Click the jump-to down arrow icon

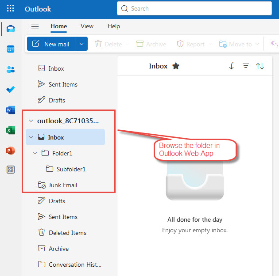click(232, 66)
